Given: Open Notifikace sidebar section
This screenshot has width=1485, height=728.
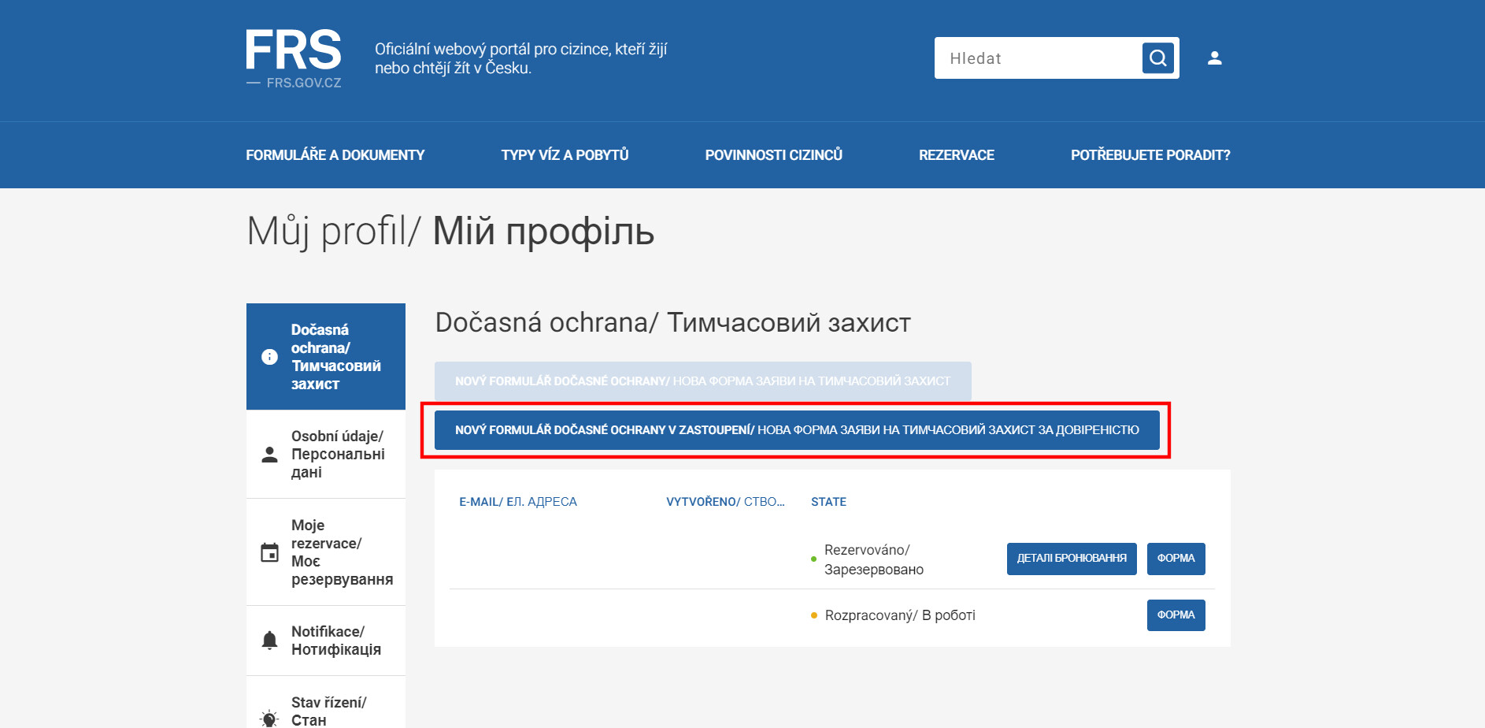Looking at the screenshot, I should click(326, 641).
